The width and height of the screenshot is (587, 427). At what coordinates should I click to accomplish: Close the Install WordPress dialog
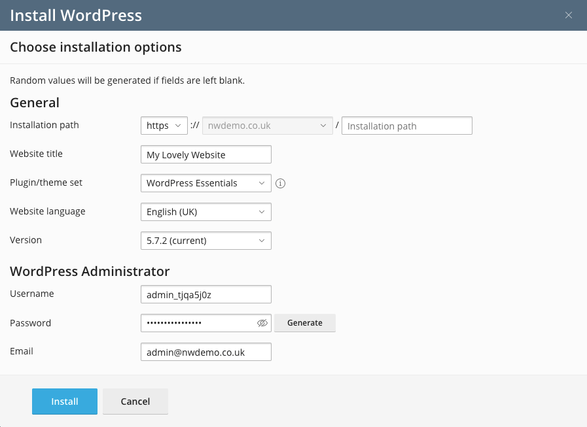point(569,15)
